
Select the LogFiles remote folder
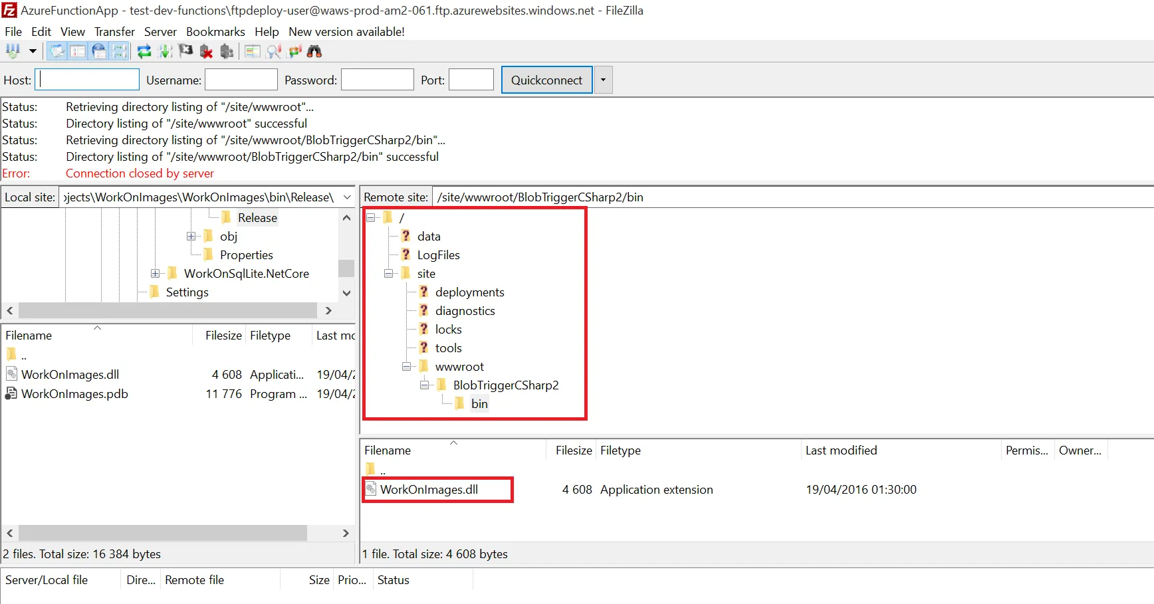pos(439,255)
